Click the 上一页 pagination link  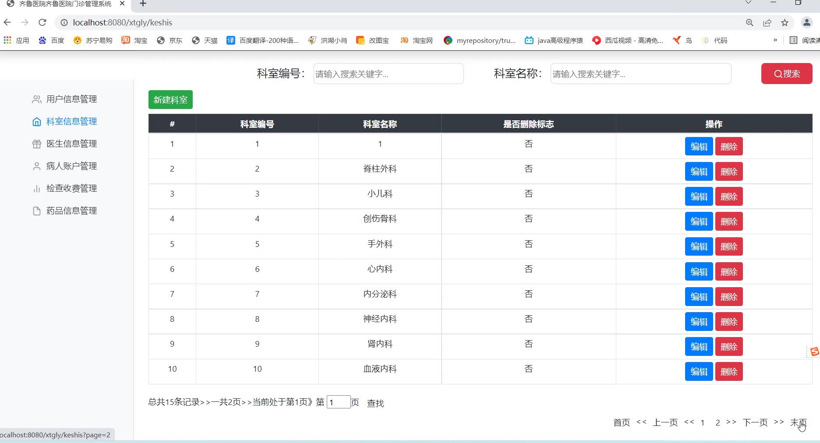pos(665,422)
